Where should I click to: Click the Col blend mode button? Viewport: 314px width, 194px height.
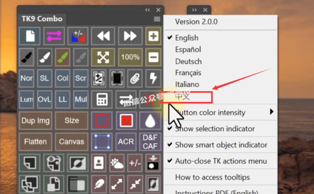tap(63, 78)
